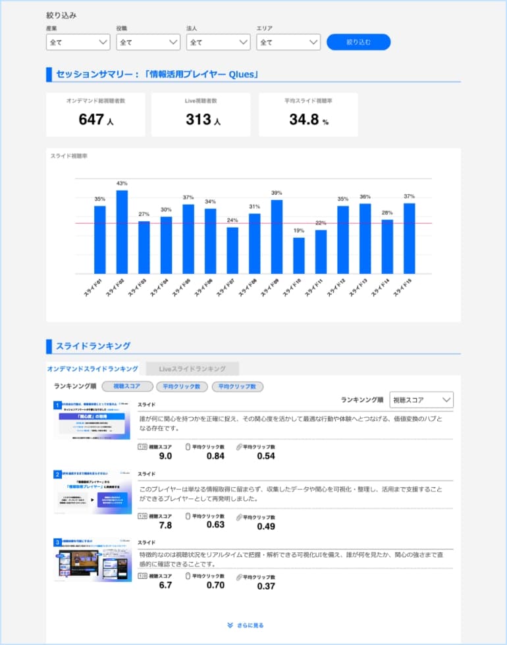Open the 法人 filter dropdown
This screenshot has height=645, width=507.
(x=218, y=42)
